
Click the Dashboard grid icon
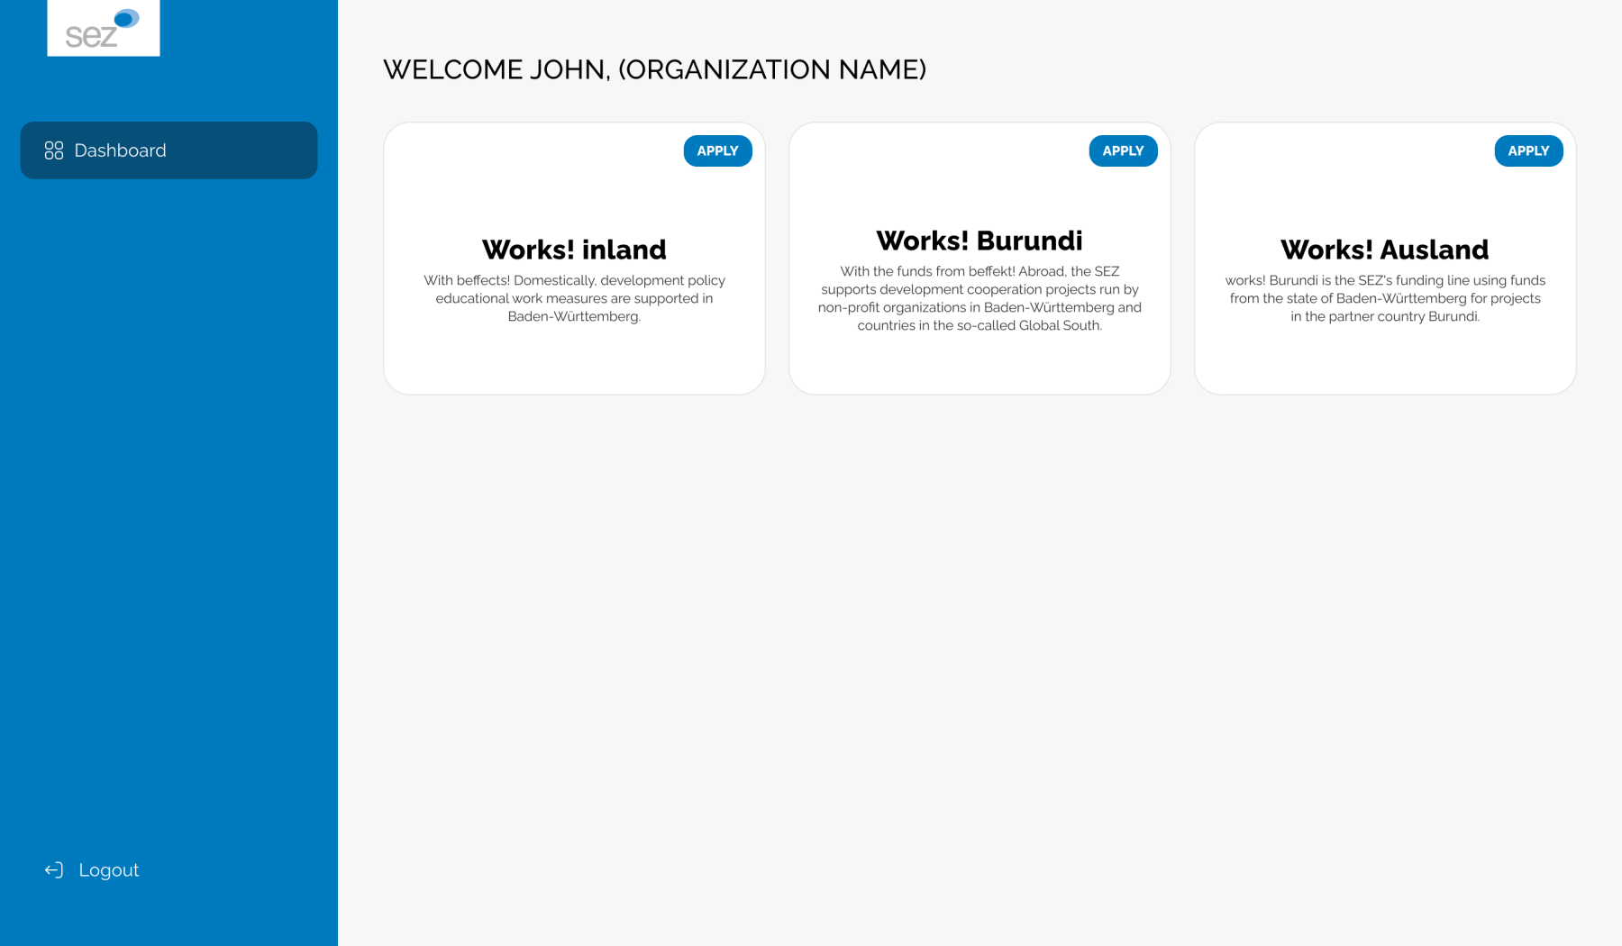click(54, 150)
